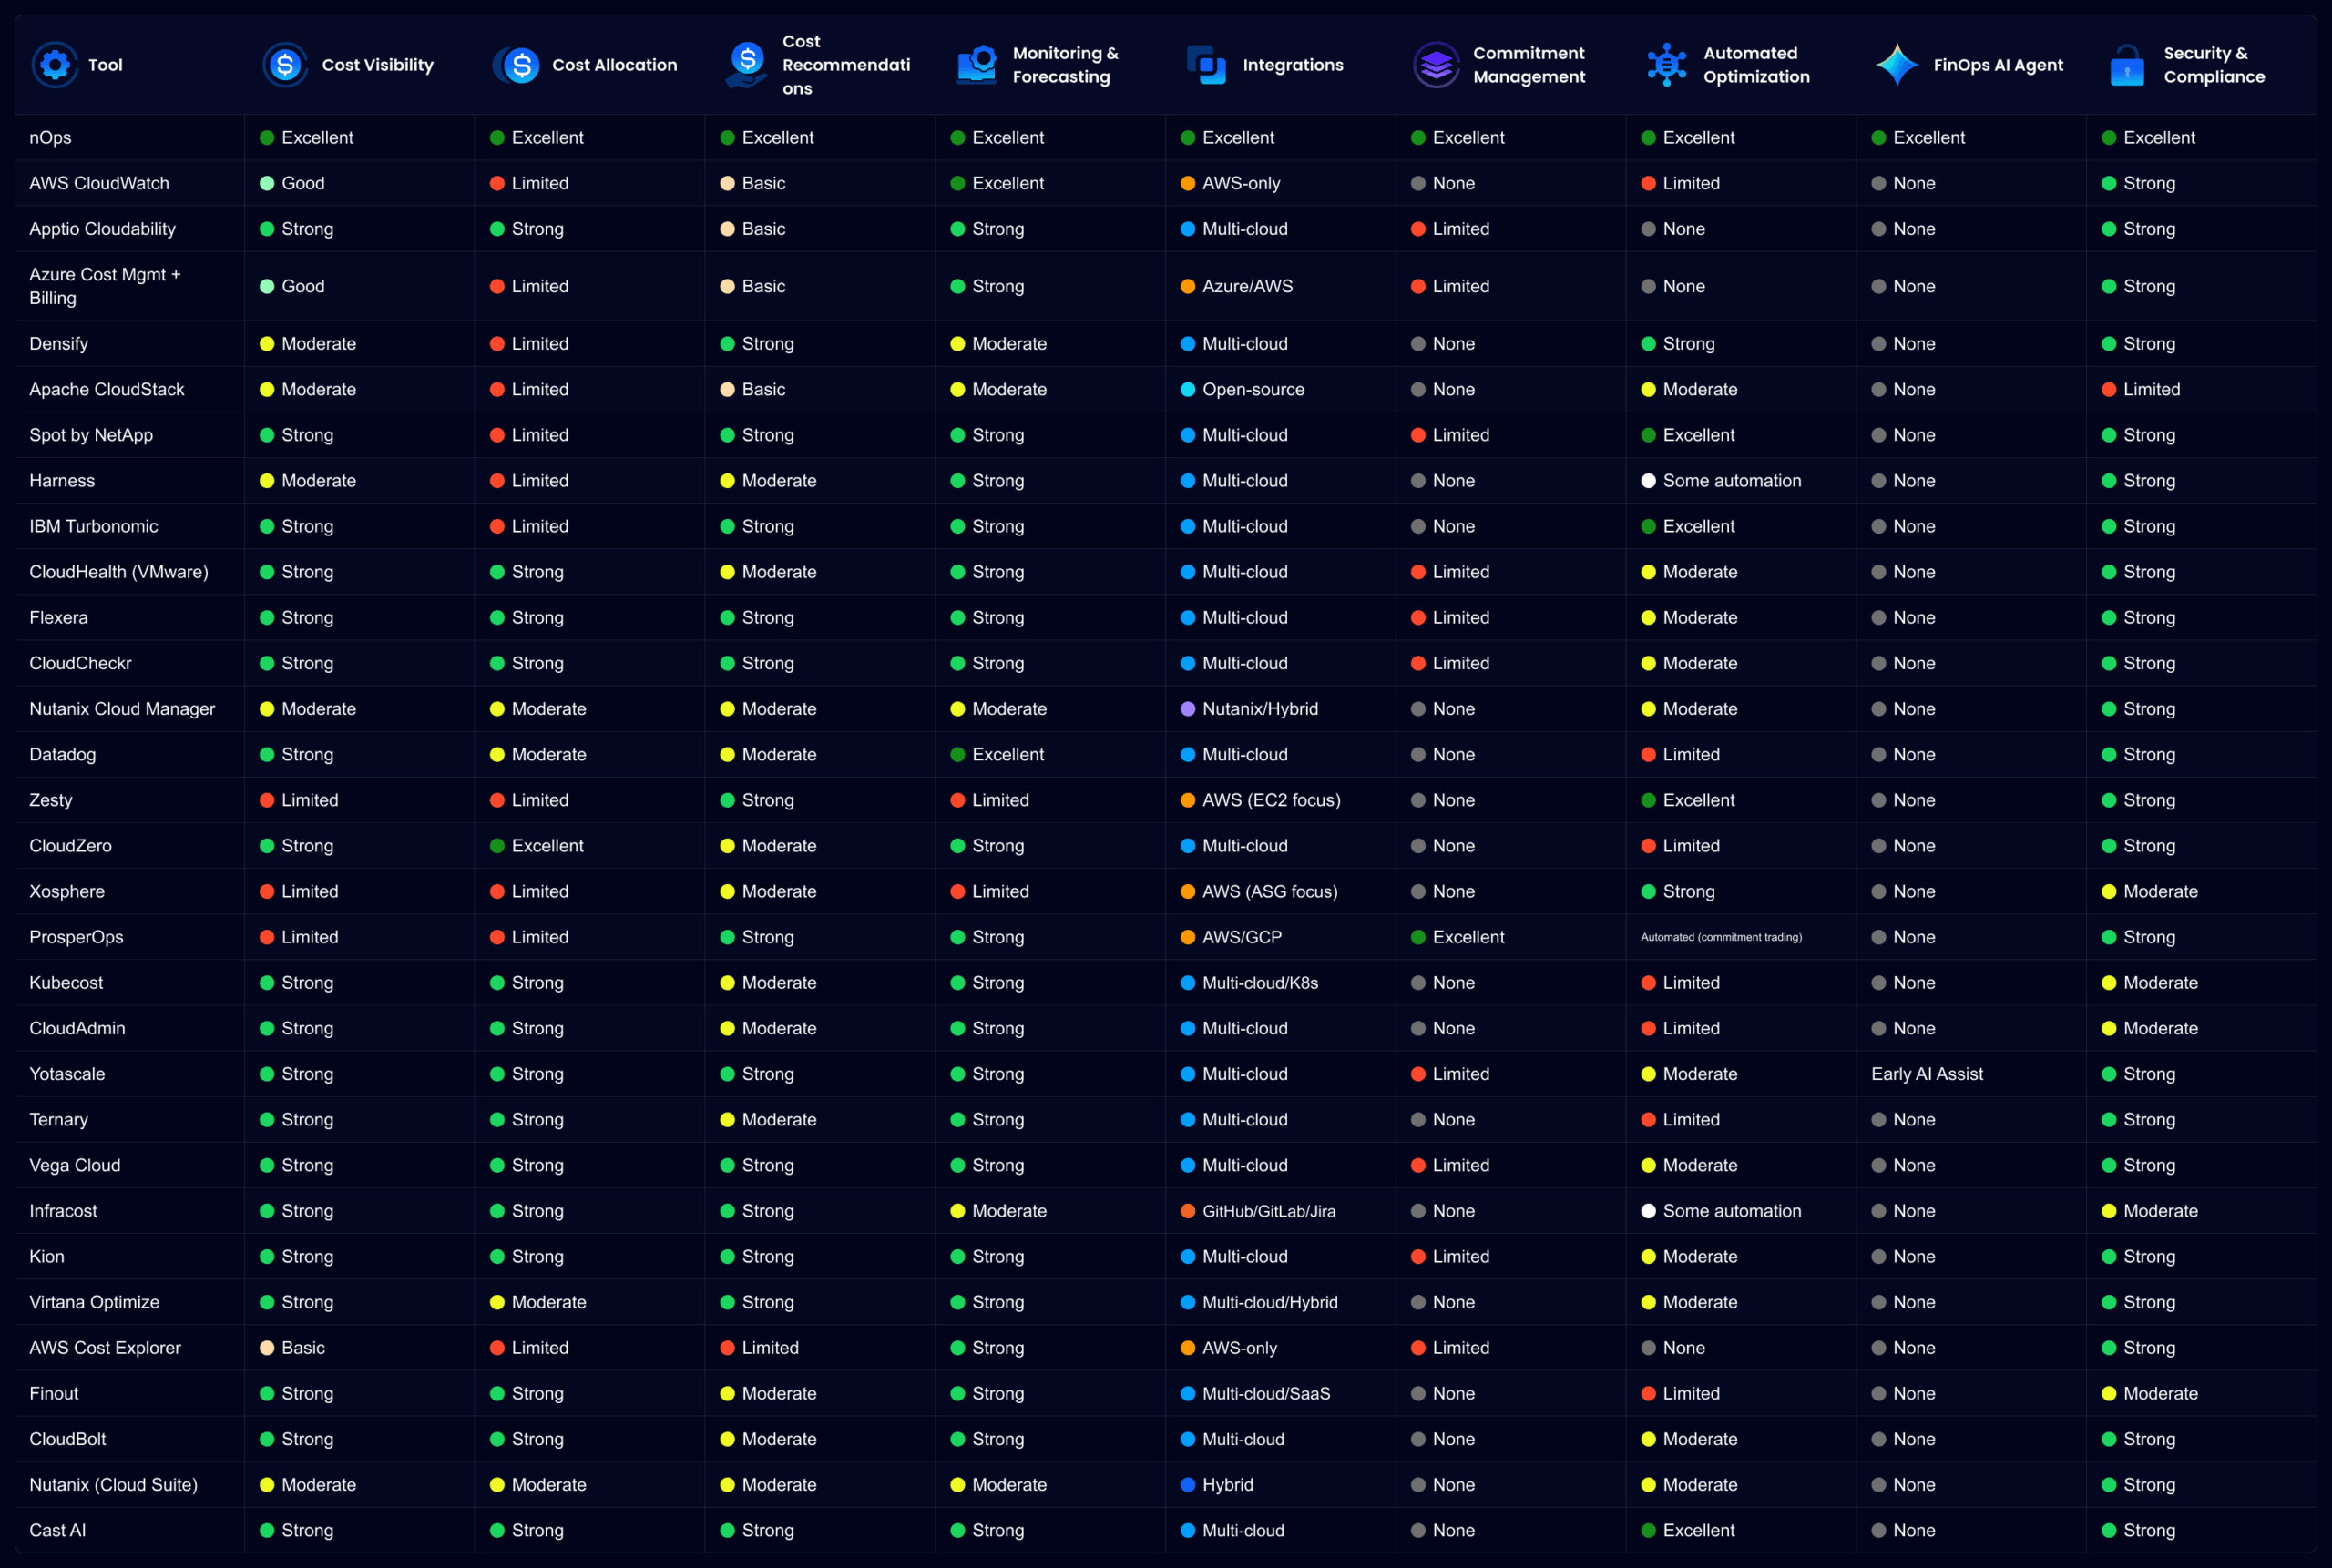
Task: Select CloudHealth (VMware) tool name
Action: 118,572
